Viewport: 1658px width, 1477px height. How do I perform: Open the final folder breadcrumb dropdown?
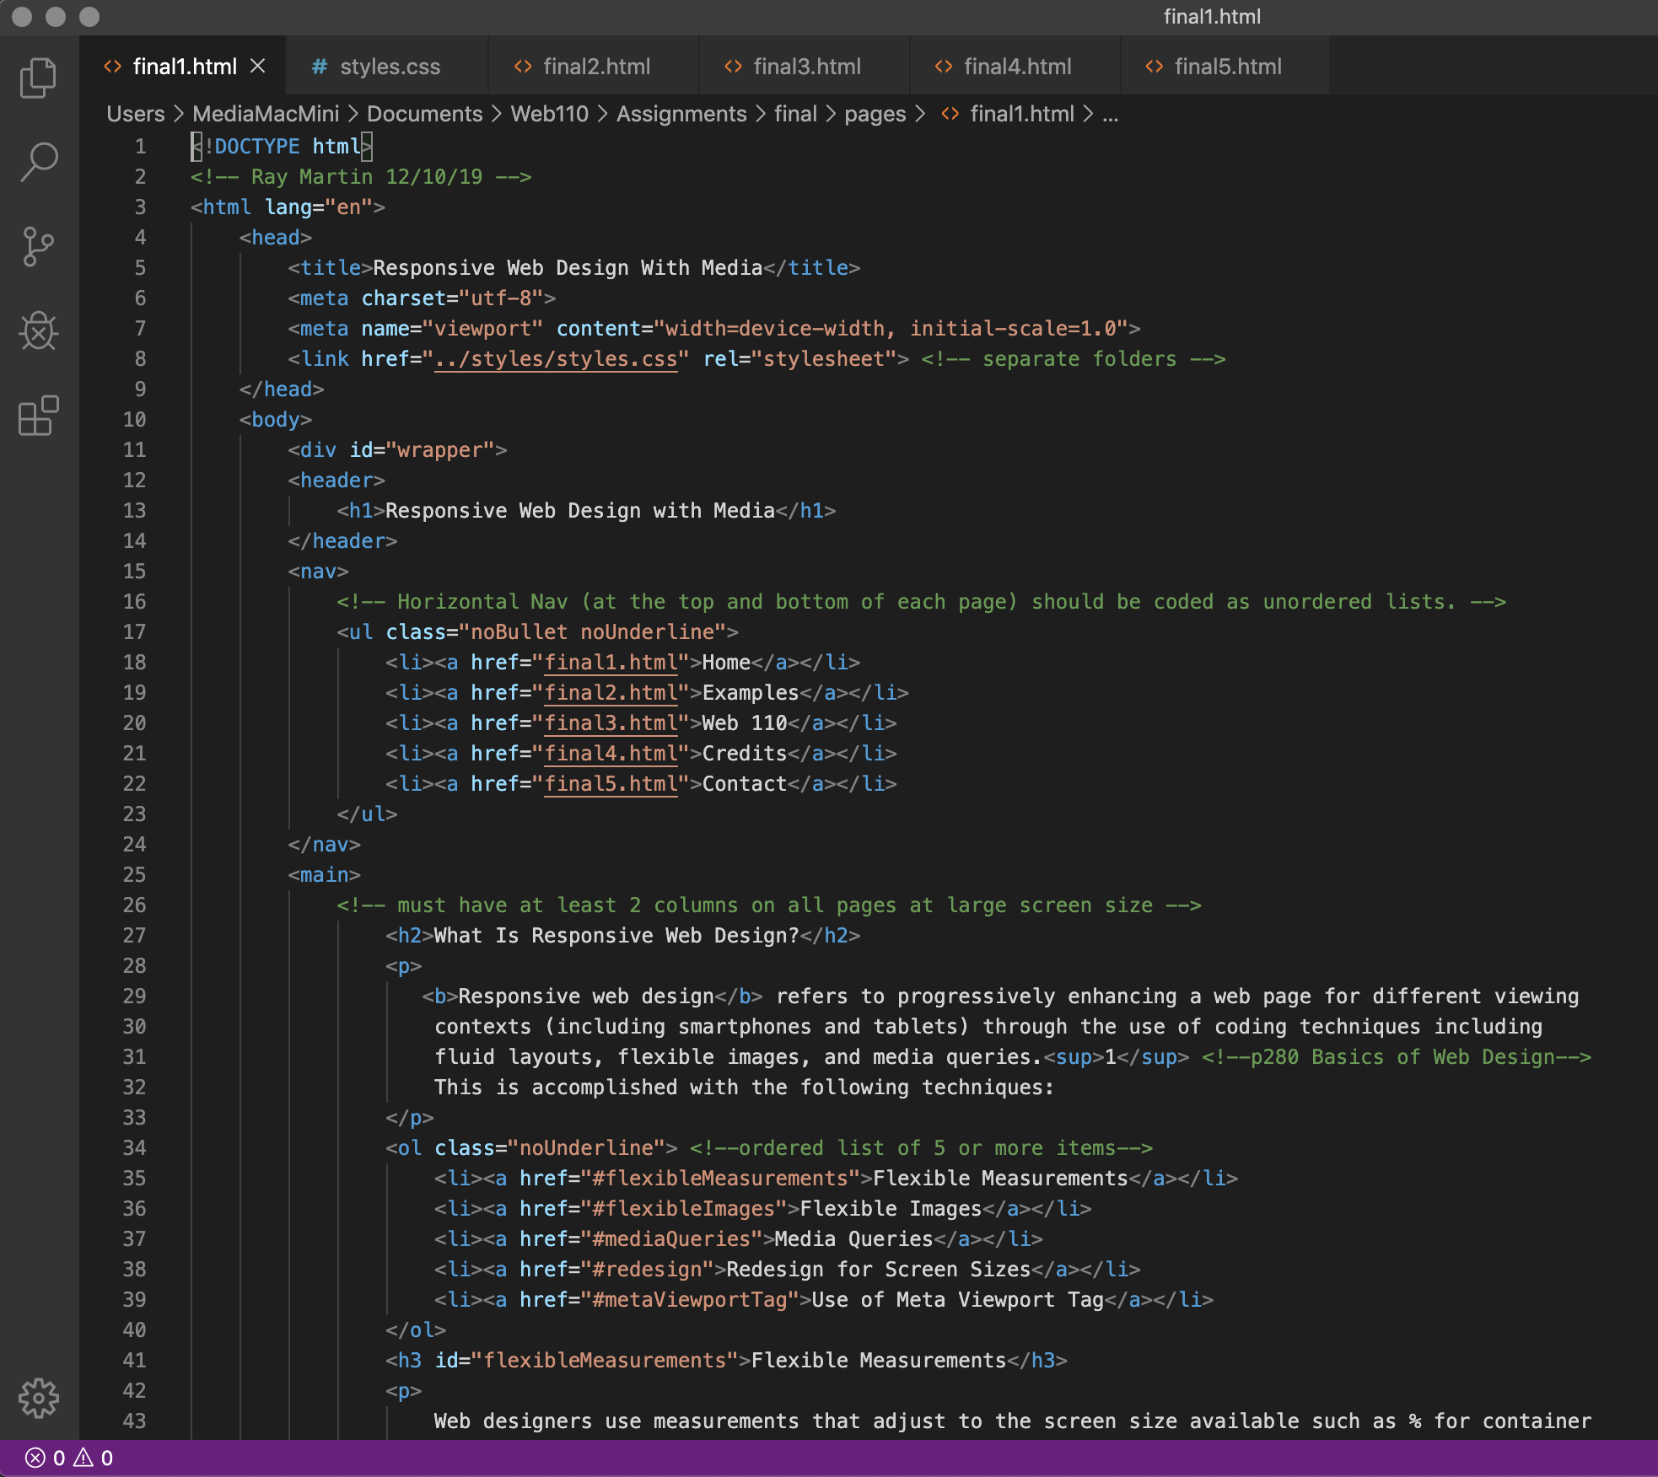[795, 114]
